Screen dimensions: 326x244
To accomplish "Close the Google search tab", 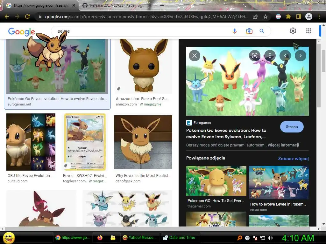I will [x=74, y=5].
